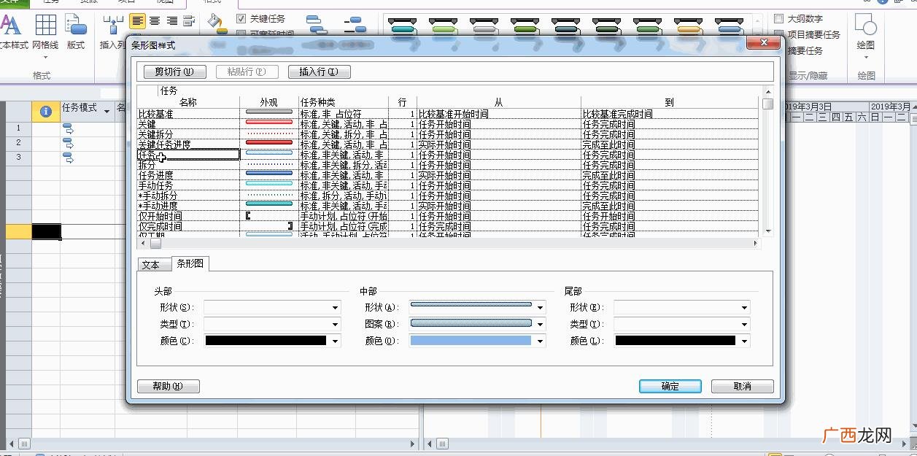Open the 文本样式 text styles tool
Image resolution: width=917 pixels, height=456 pixels.
point(12,32)
